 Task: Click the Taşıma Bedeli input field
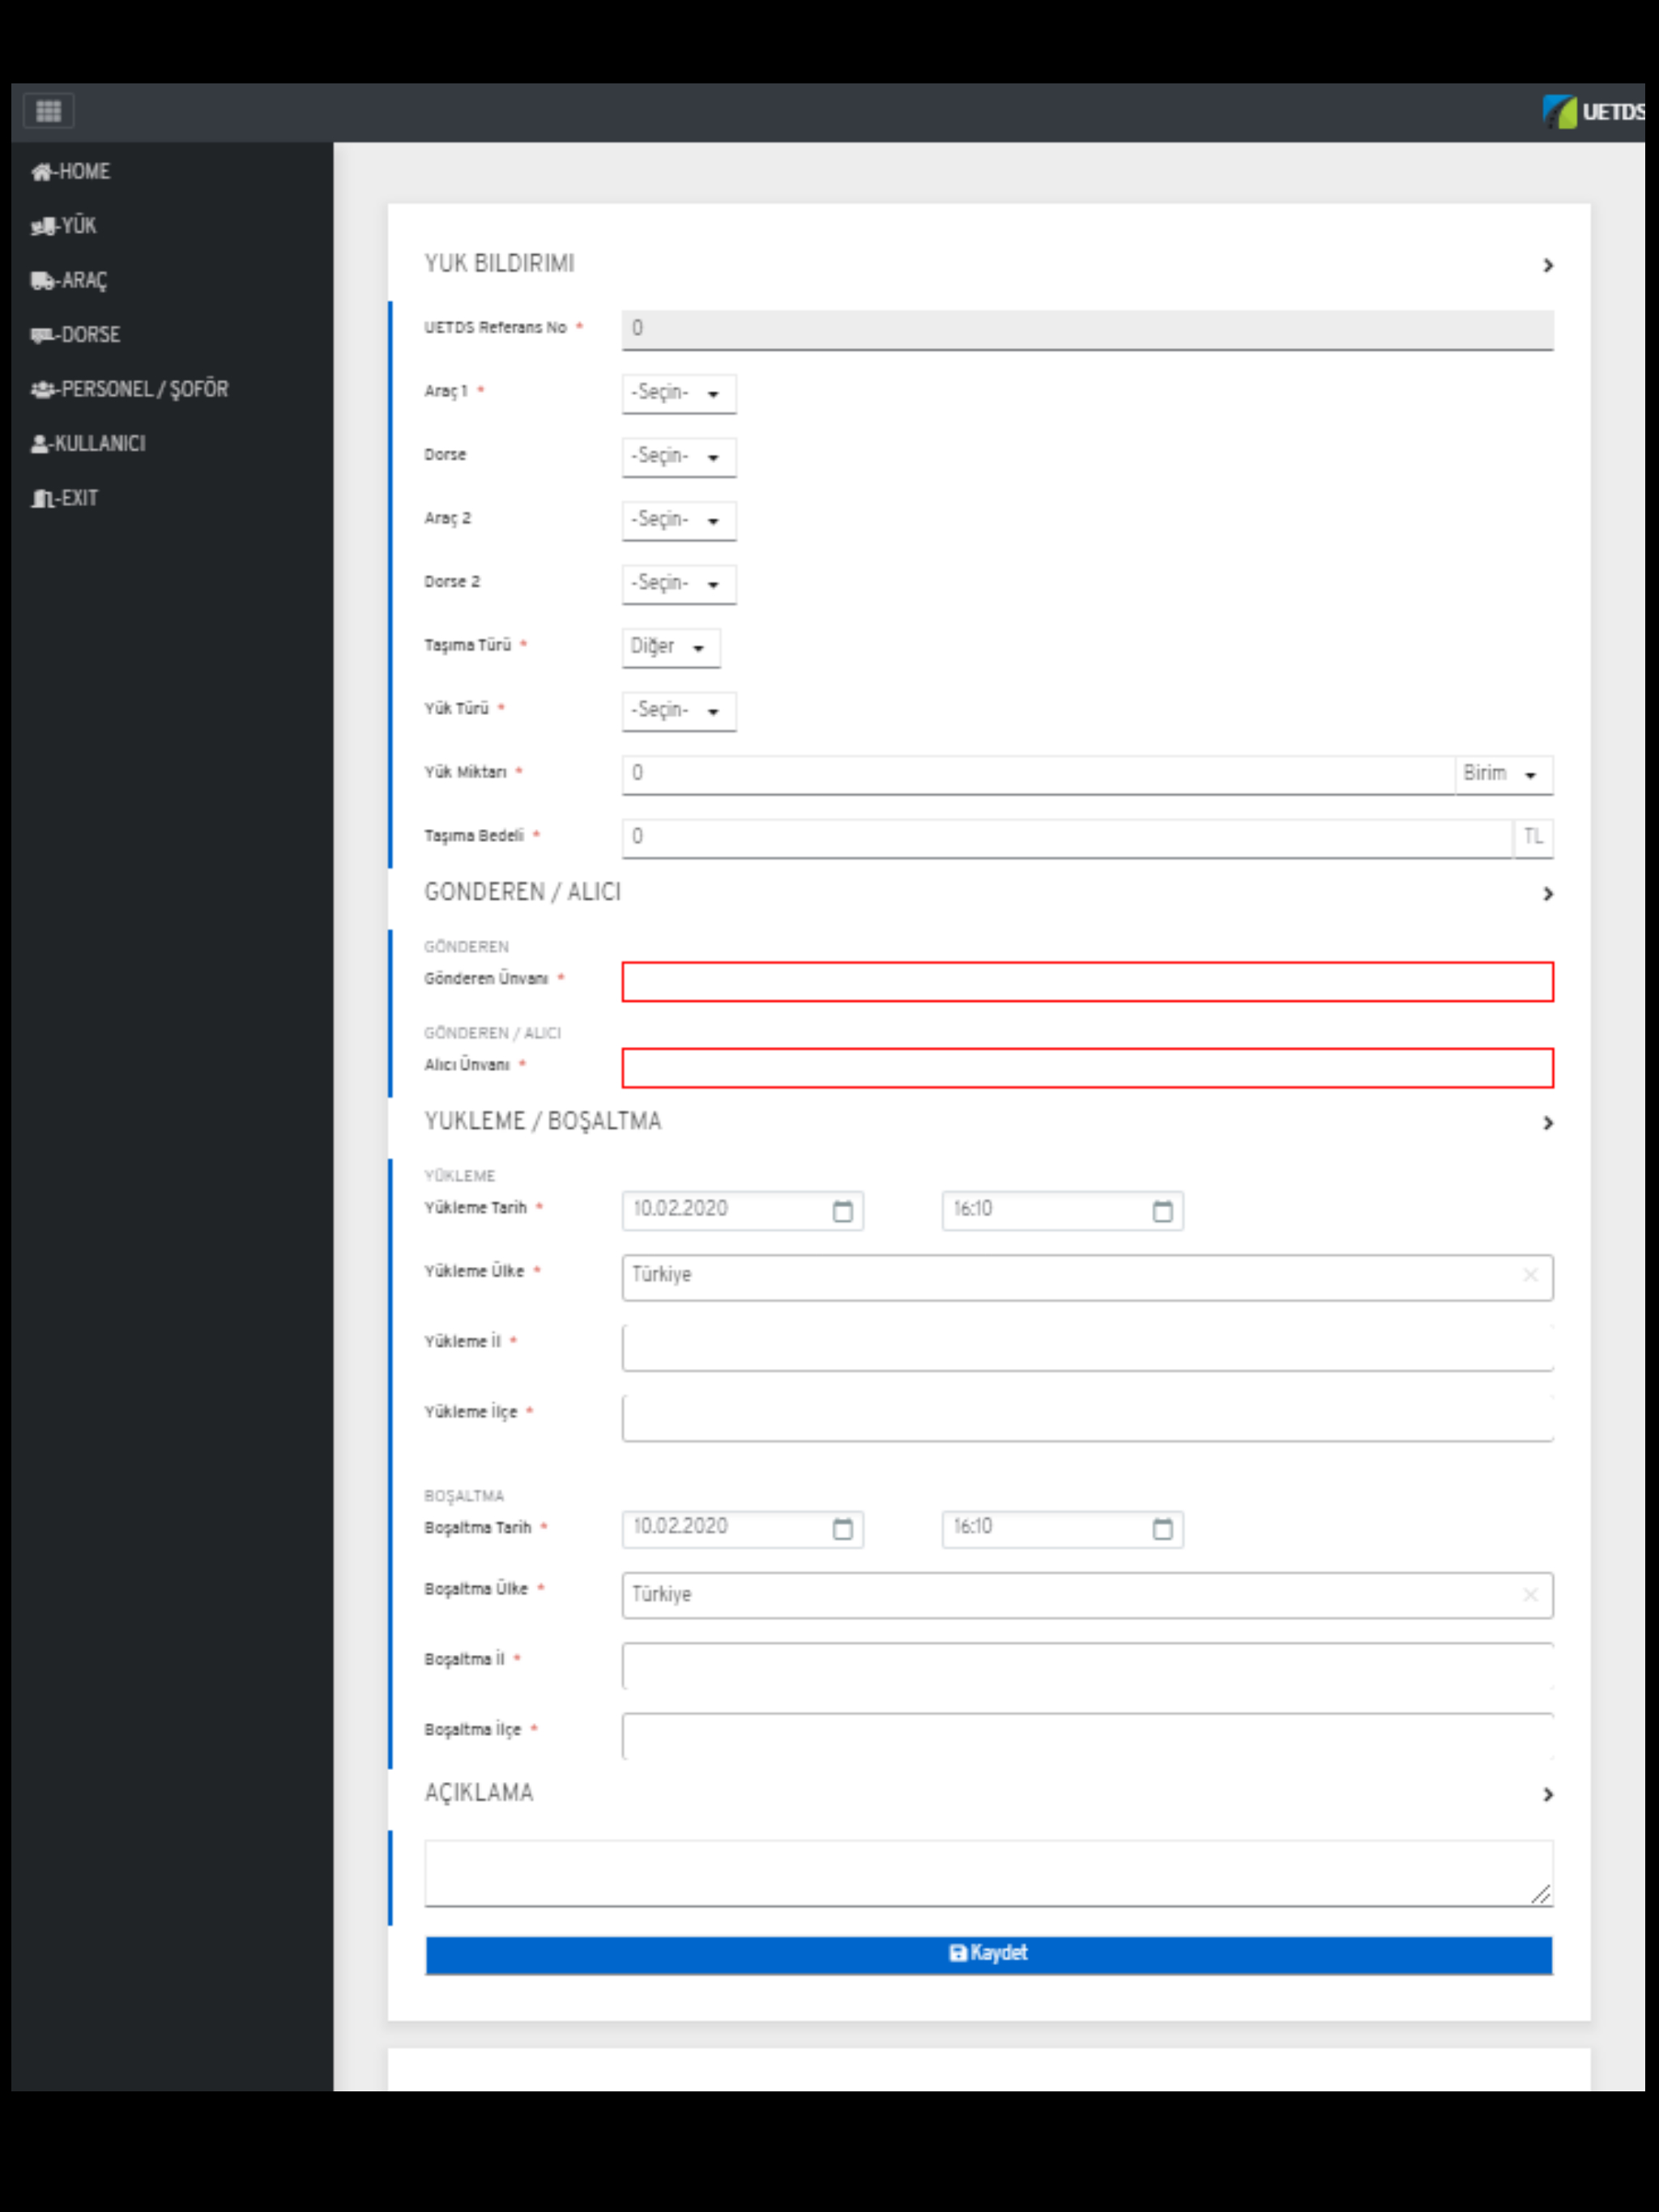coord(1067,838)
